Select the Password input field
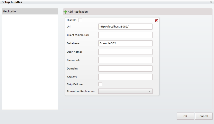This screenshot has height=124, width=214. click(x=125, y=60)
